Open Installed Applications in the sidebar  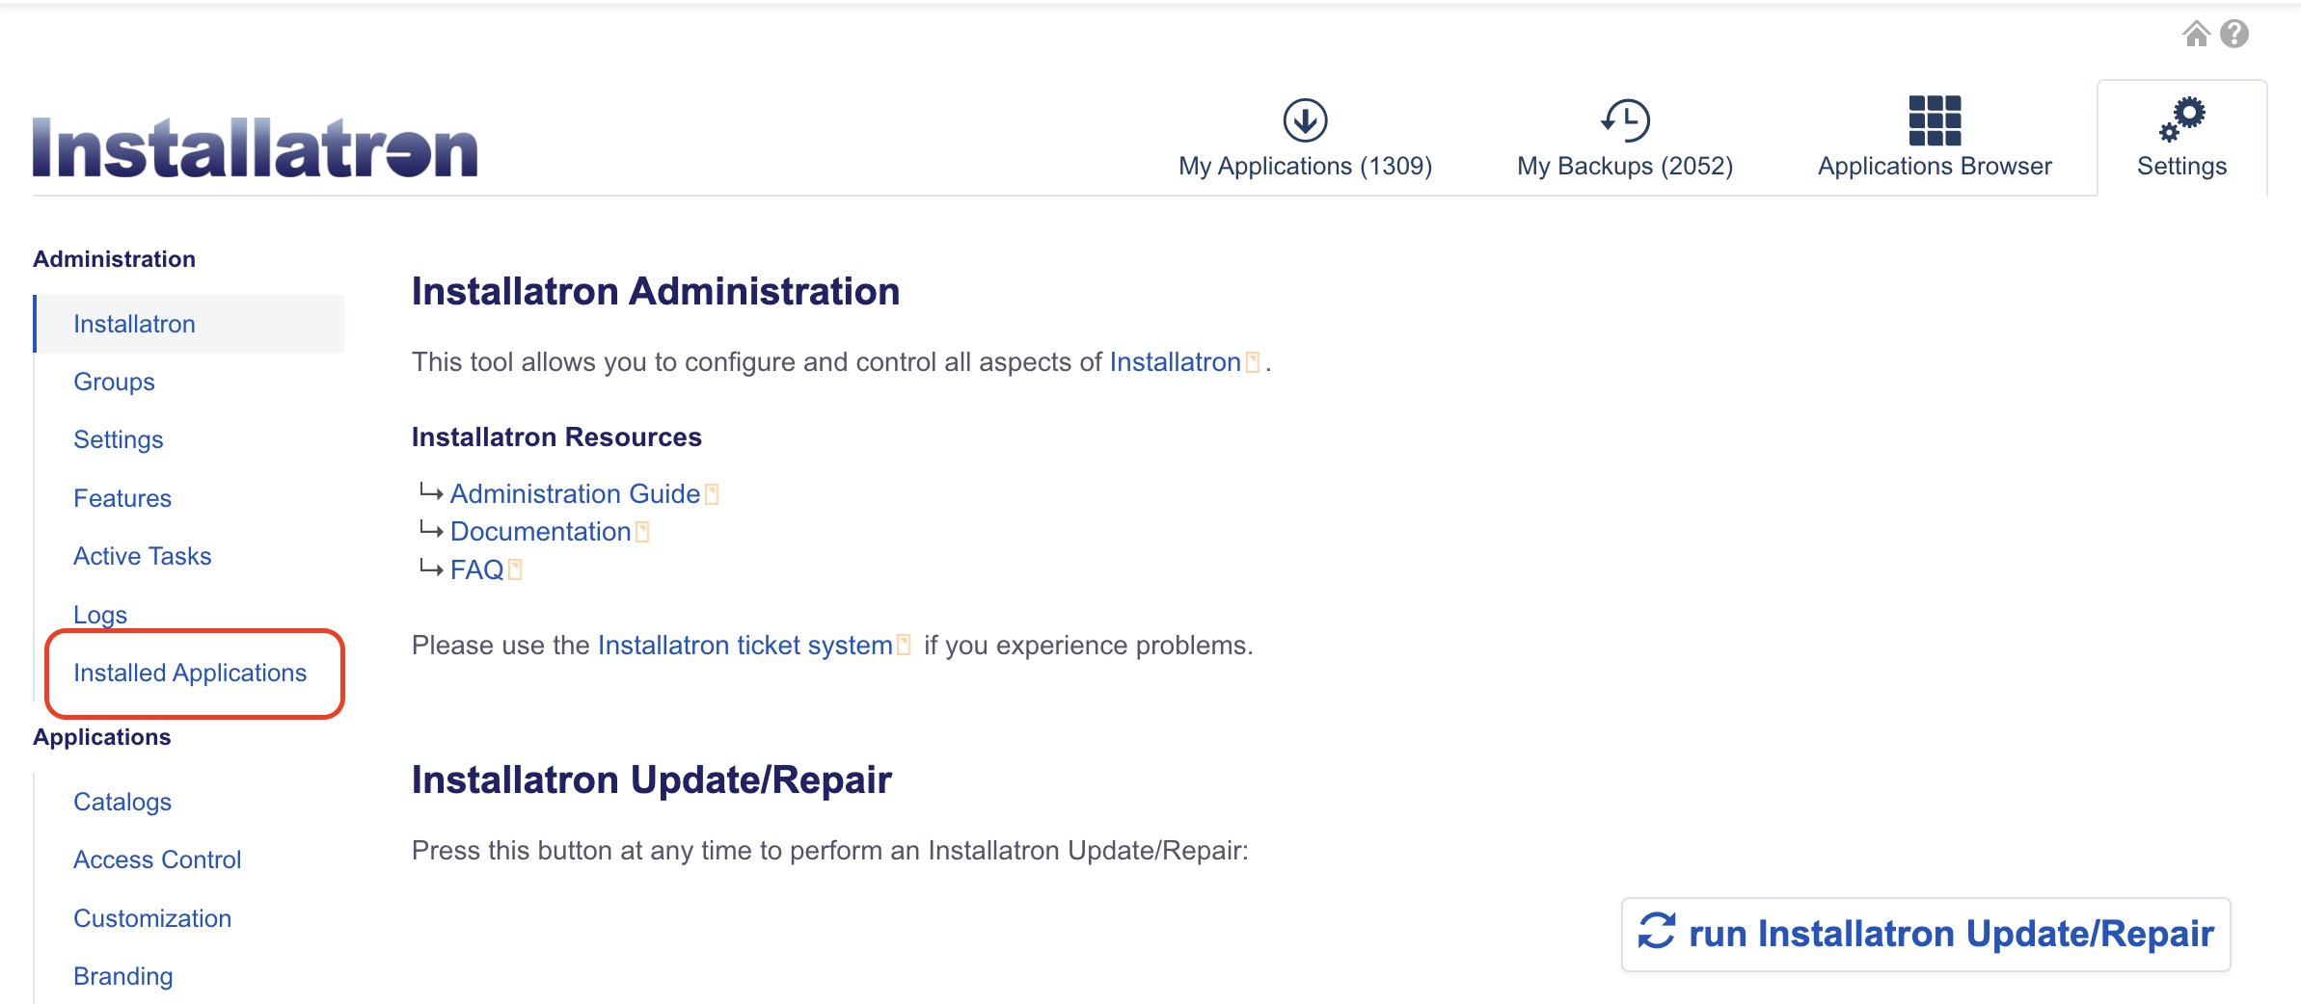[x=190, y=673]
